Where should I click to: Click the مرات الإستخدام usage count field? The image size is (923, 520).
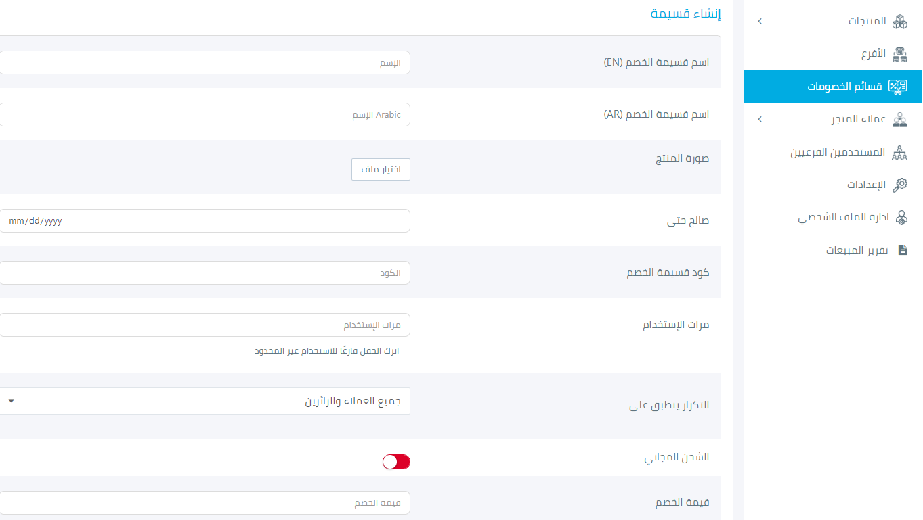pos(204,325)
